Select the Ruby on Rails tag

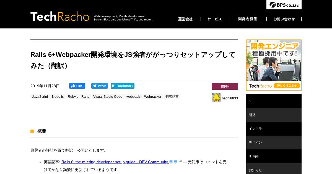click(78, 97)
